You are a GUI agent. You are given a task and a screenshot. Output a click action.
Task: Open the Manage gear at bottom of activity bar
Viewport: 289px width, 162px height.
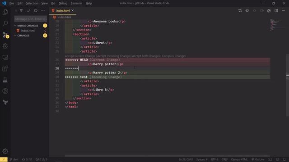coord(5,151)
